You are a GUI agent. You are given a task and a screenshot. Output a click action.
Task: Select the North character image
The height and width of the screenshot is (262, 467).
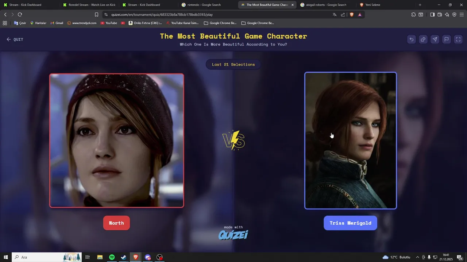click(x=117, y=140)
